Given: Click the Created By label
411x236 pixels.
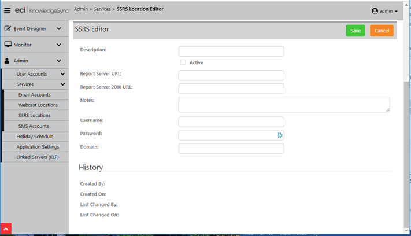Looking at the screenshot, I should (92, 184).
